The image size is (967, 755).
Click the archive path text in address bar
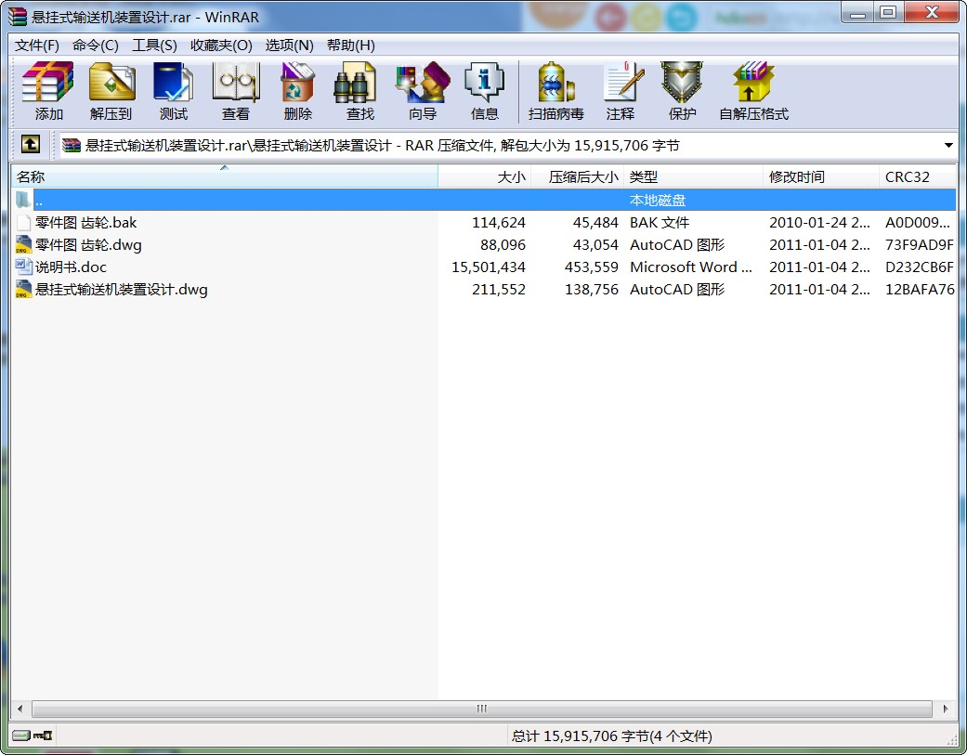pos(383,146)
